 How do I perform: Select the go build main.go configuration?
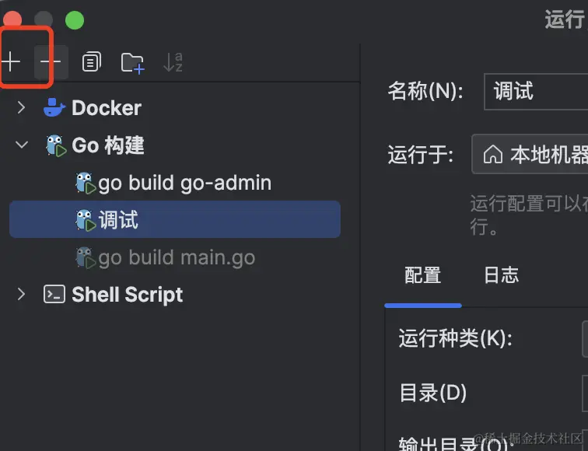pos(177,257)
